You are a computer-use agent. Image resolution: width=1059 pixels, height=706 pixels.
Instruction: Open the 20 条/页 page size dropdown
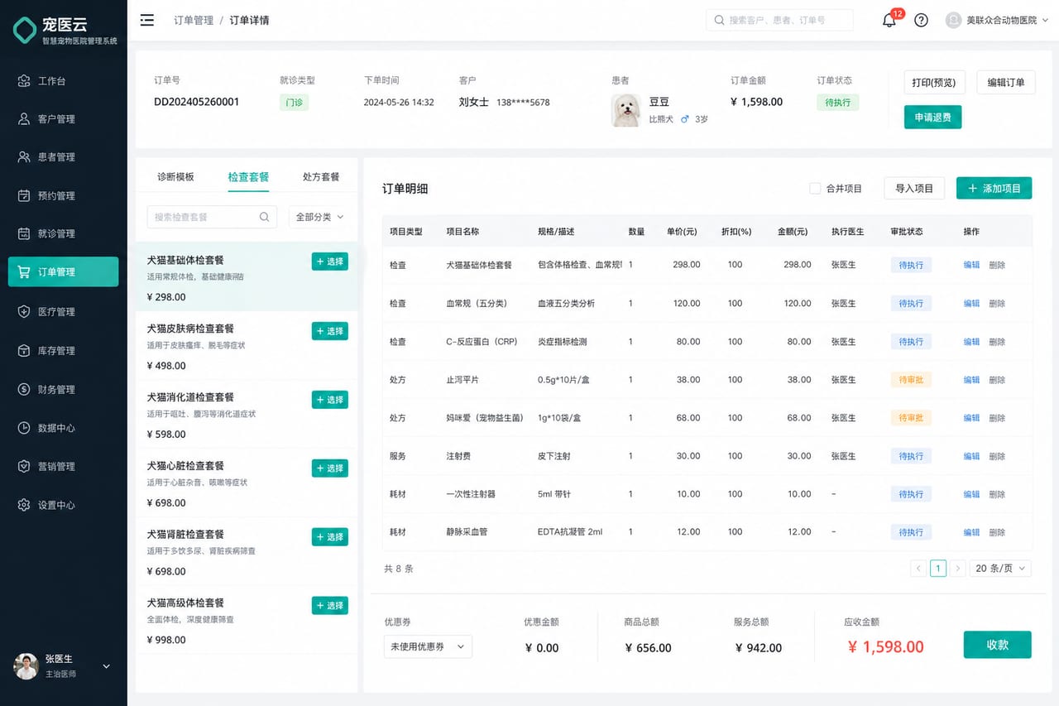tap(1000, 569)
